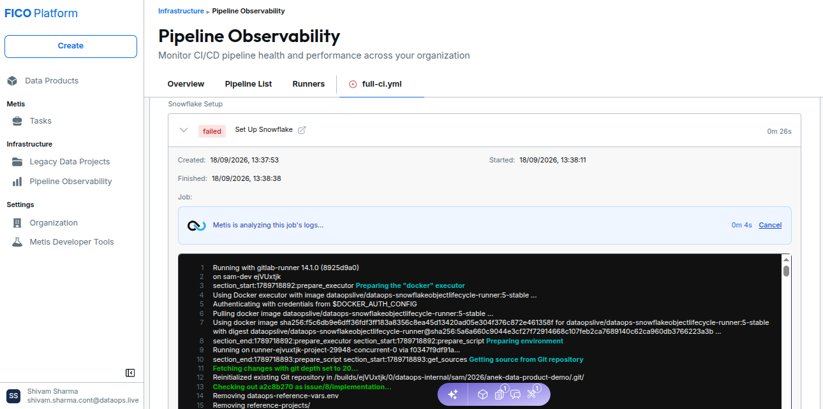Click the Set Up Snowflake job title
The image size is (823, 409).
[x=263, y=130]
